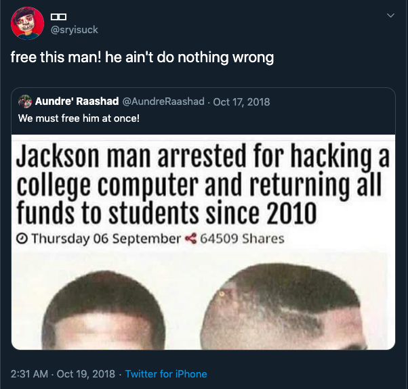
Task: Select the display name above @sryisuck
Action: 58,17
